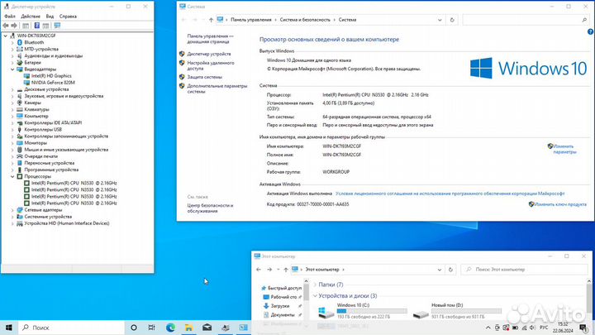The height and width of the screenshot is (335, 595).
Task: Select the Контроллеры USB icon in device tree
Action: coord(20,130)
